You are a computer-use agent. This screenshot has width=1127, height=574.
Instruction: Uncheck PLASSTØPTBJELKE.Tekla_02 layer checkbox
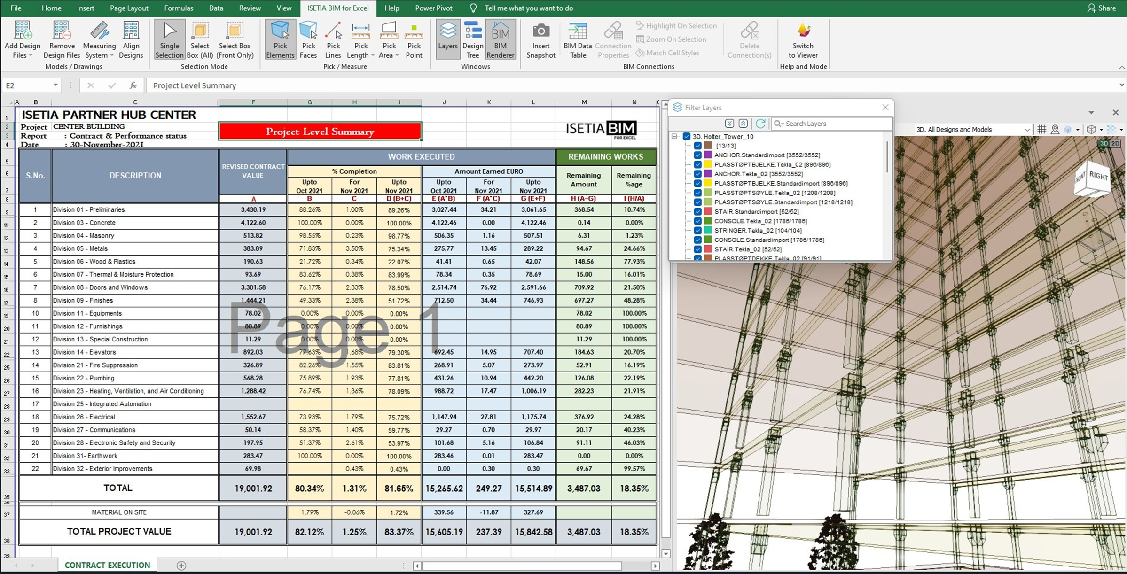(697, 164)
